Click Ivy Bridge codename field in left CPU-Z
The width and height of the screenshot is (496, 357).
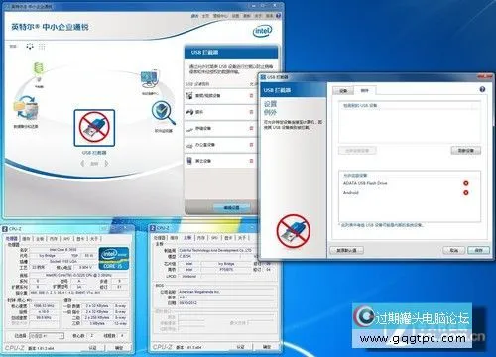[49, 256]
